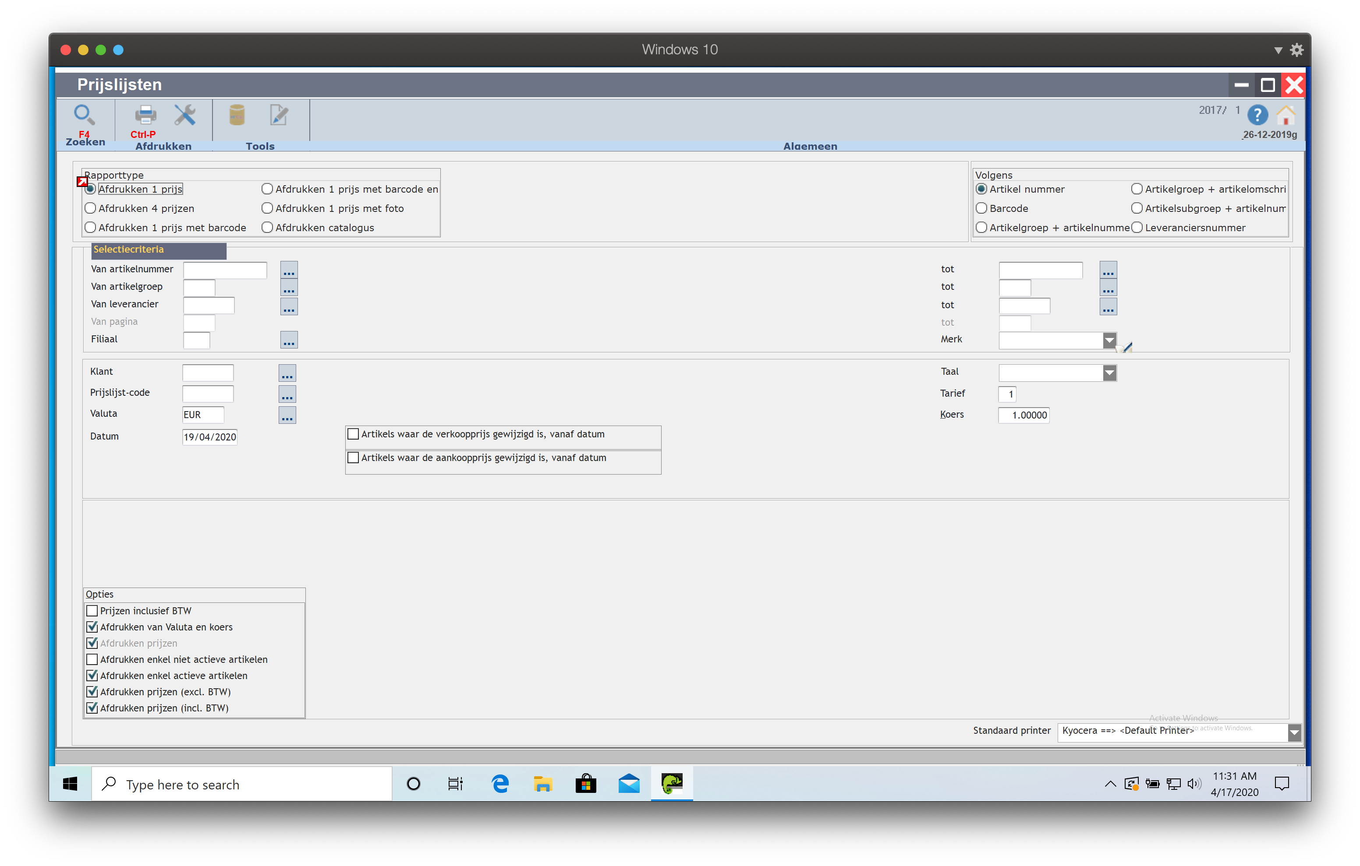Open the Taal dropdown list
The height and width of the screenshot is (866, 1360).
pos(1109,373)
